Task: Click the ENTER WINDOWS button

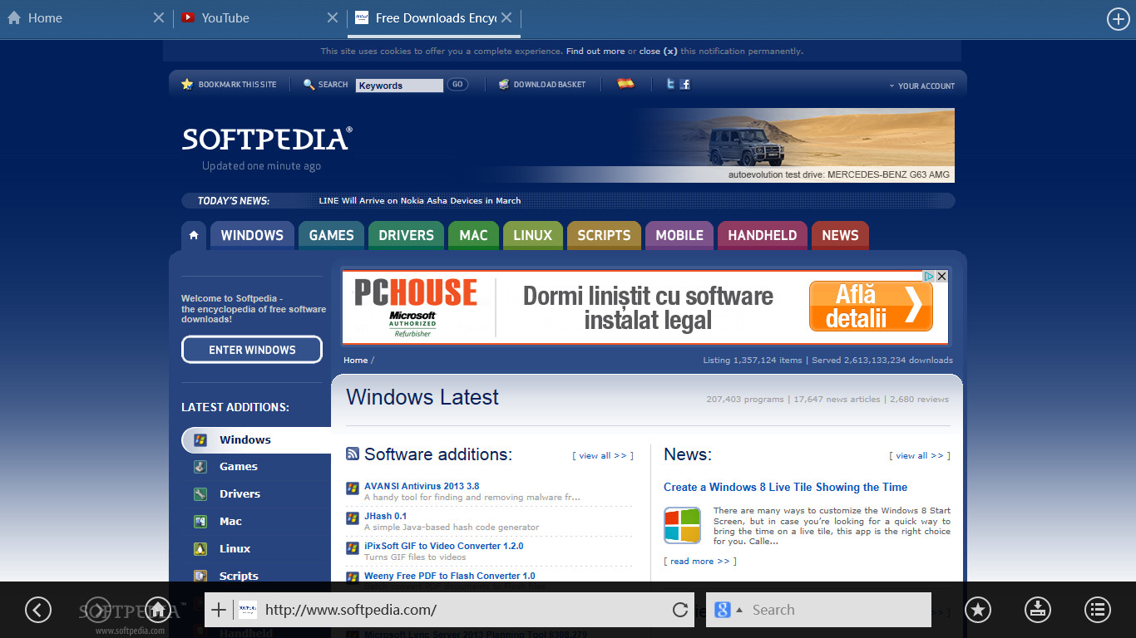Action: point(251,349)
